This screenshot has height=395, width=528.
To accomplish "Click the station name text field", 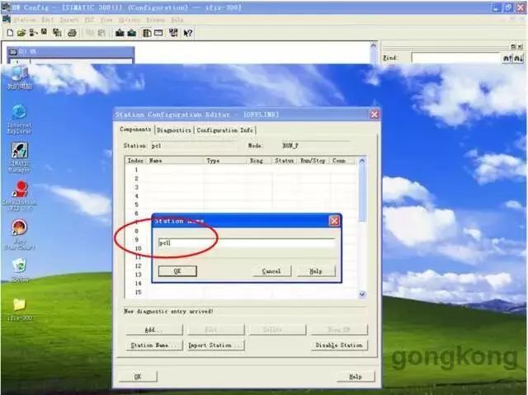I will (x=246, y=243).
